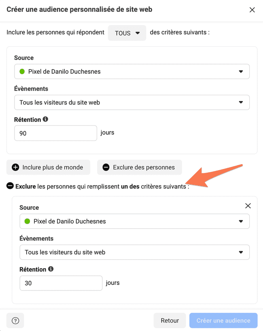
Task: Focus the 30 jours retention field
Action: pyautogui.click(x=61, y=283)
